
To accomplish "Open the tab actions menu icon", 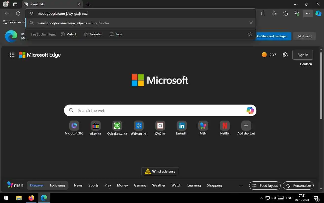I will click(15, 4).
